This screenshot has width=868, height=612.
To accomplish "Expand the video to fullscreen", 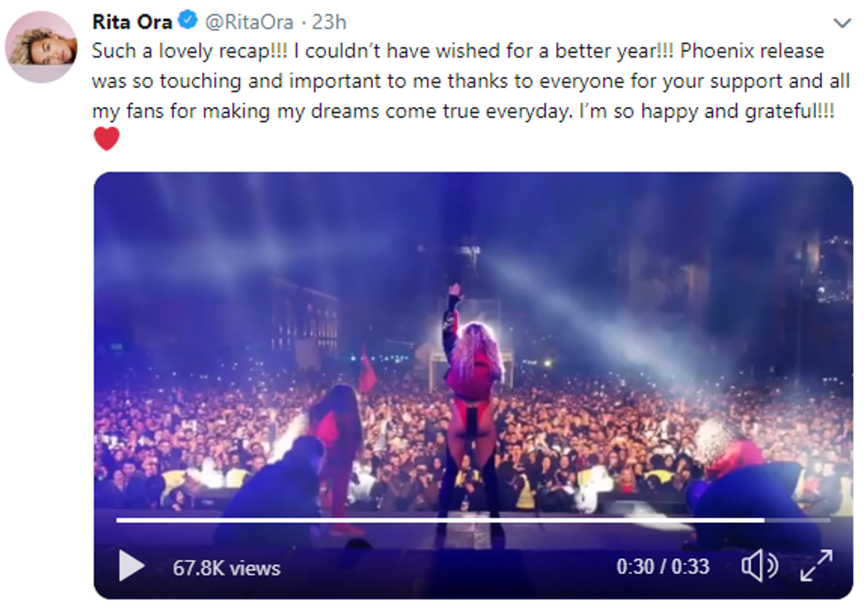I will click(816, 566).
